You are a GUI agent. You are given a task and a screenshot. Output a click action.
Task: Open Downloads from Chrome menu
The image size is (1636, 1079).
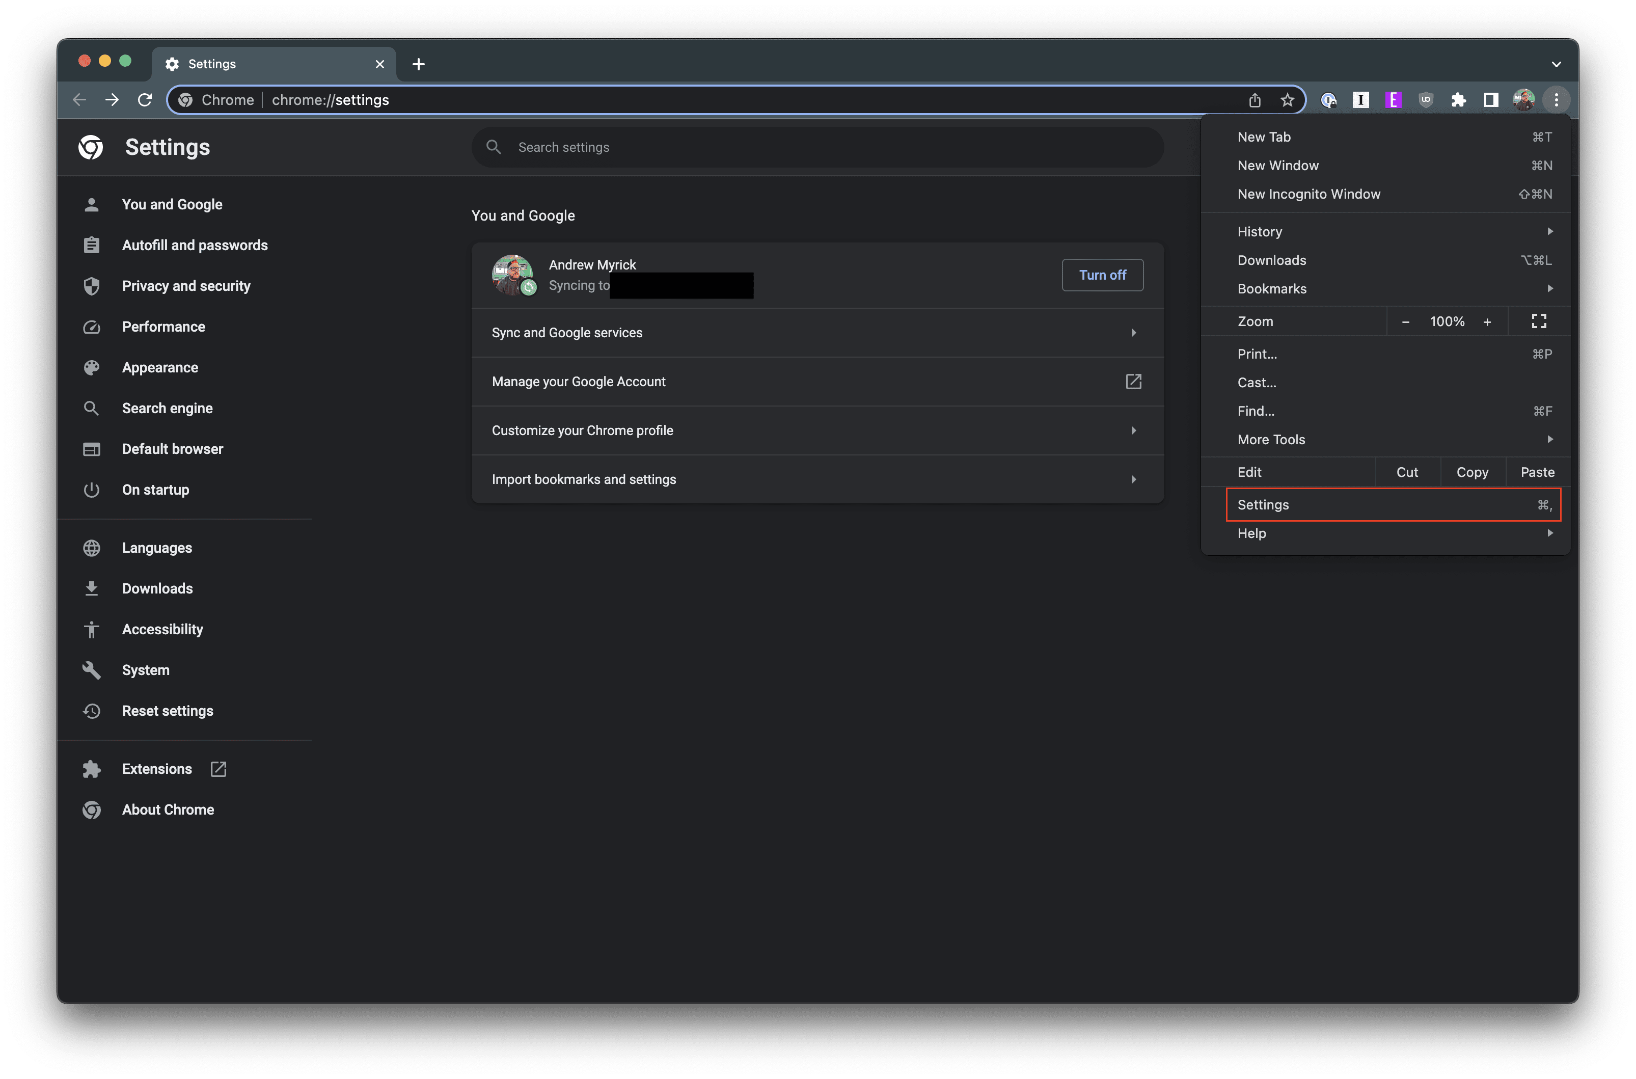1385,260
